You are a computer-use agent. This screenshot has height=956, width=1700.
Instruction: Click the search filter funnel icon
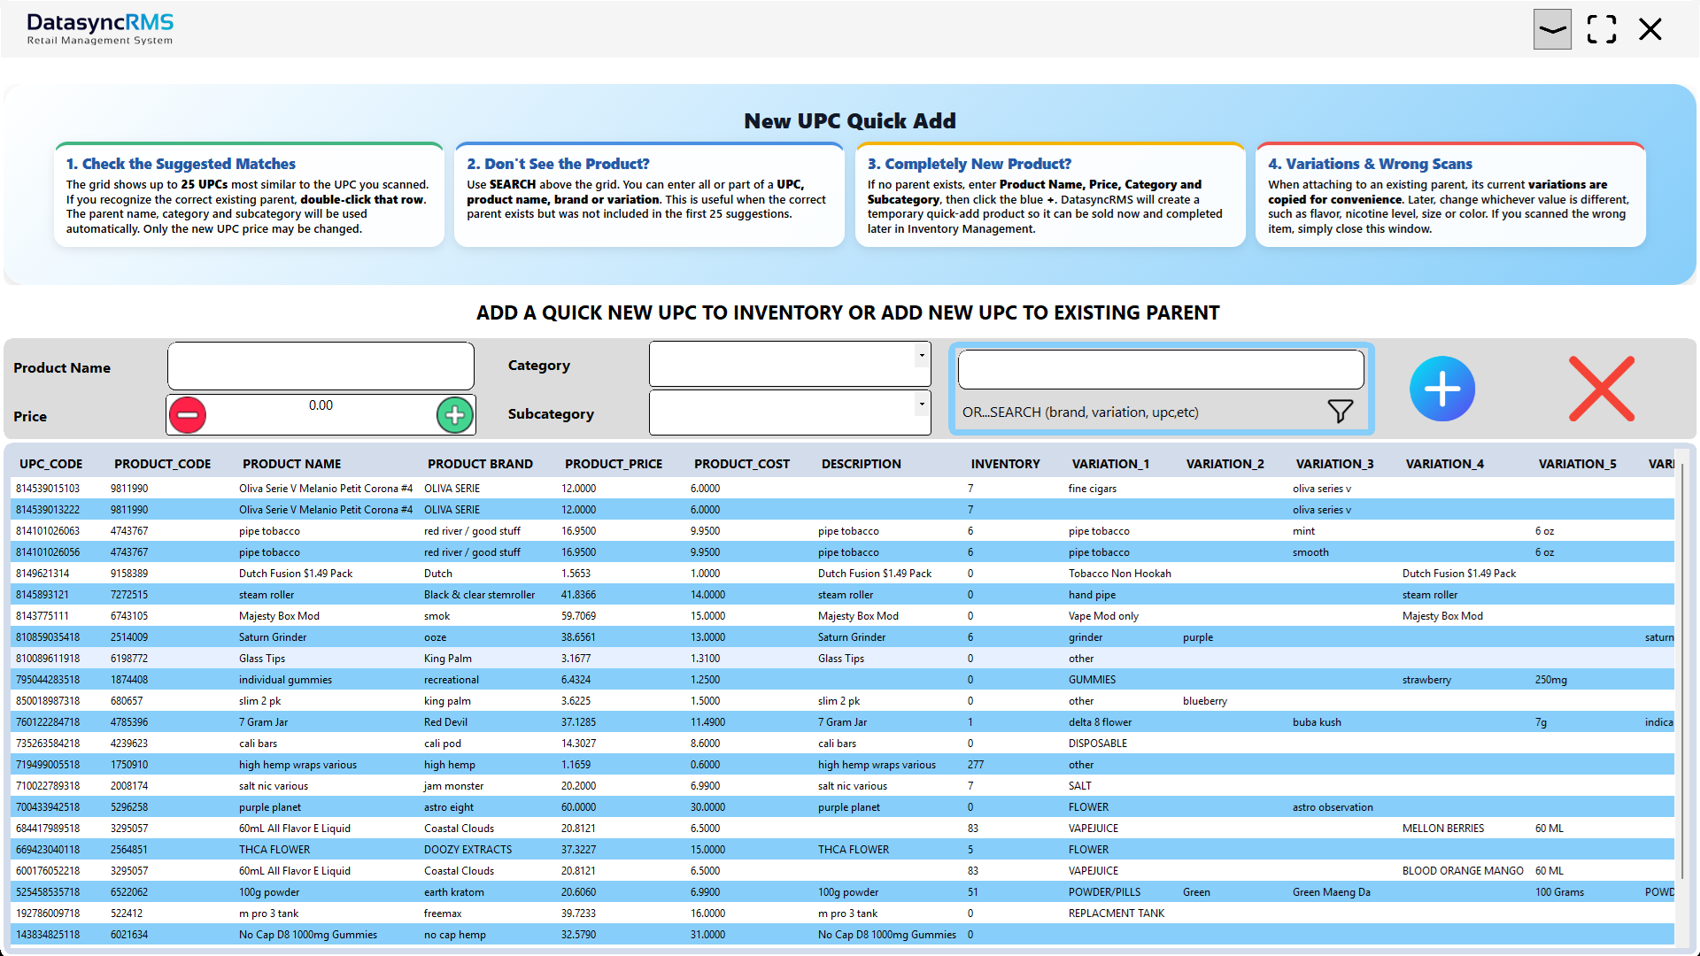(1340, 412)
